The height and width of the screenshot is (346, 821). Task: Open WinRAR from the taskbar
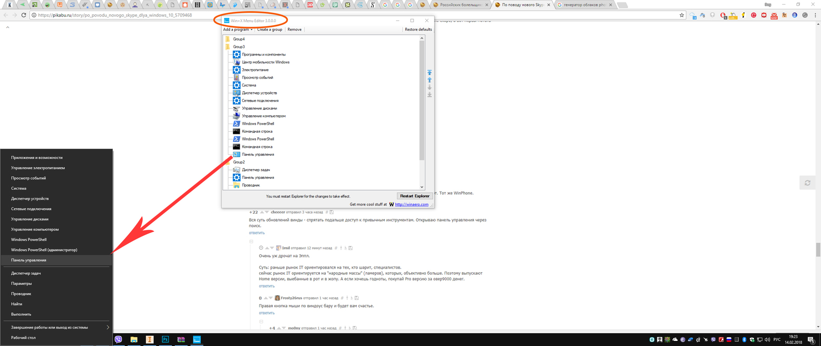coord(181,339)
